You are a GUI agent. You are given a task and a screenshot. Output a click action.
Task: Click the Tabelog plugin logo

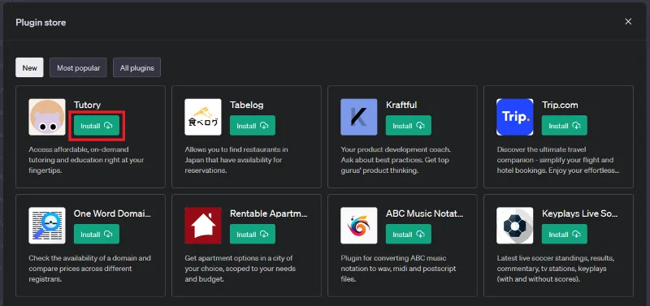click(203, 117)
